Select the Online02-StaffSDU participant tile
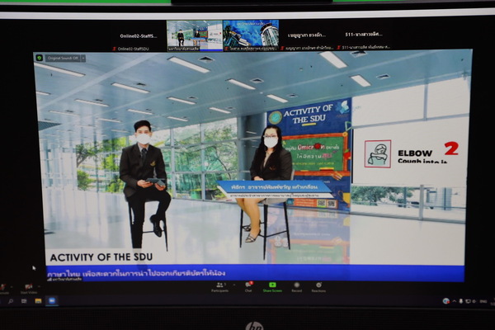 click(138, 35)
